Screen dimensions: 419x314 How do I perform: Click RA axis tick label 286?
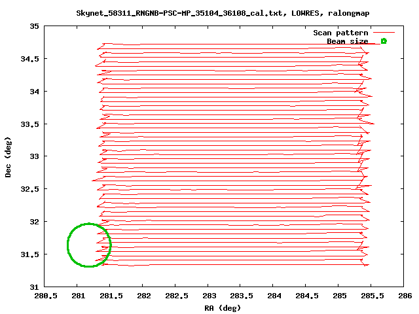[405, 296]
